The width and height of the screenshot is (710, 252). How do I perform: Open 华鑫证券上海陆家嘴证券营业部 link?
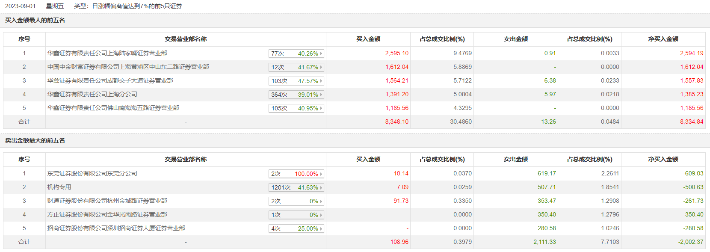[107, 53]
